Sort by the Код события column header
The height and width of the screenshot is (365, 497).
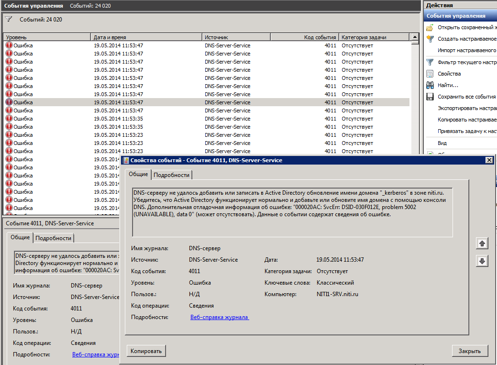point(305,37)
